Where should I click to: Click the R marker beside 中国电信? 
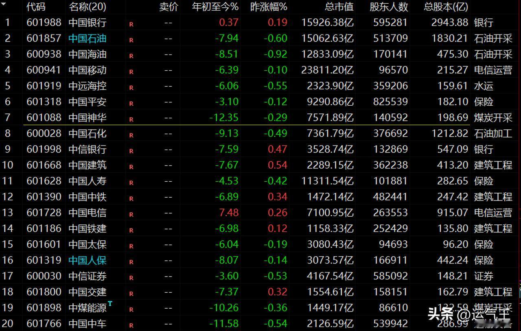[x=131, y=215]
